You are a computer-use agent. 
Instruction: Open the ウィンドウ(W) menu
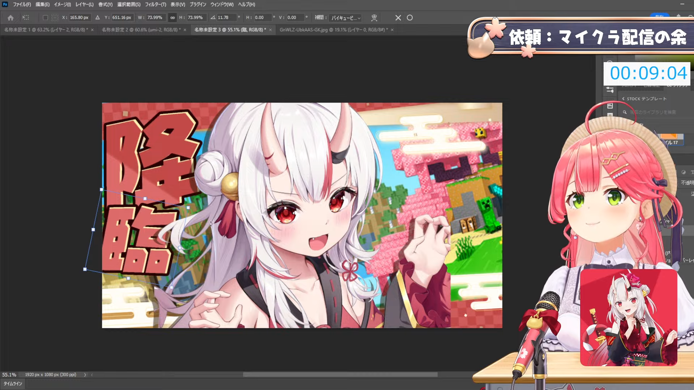222,4
